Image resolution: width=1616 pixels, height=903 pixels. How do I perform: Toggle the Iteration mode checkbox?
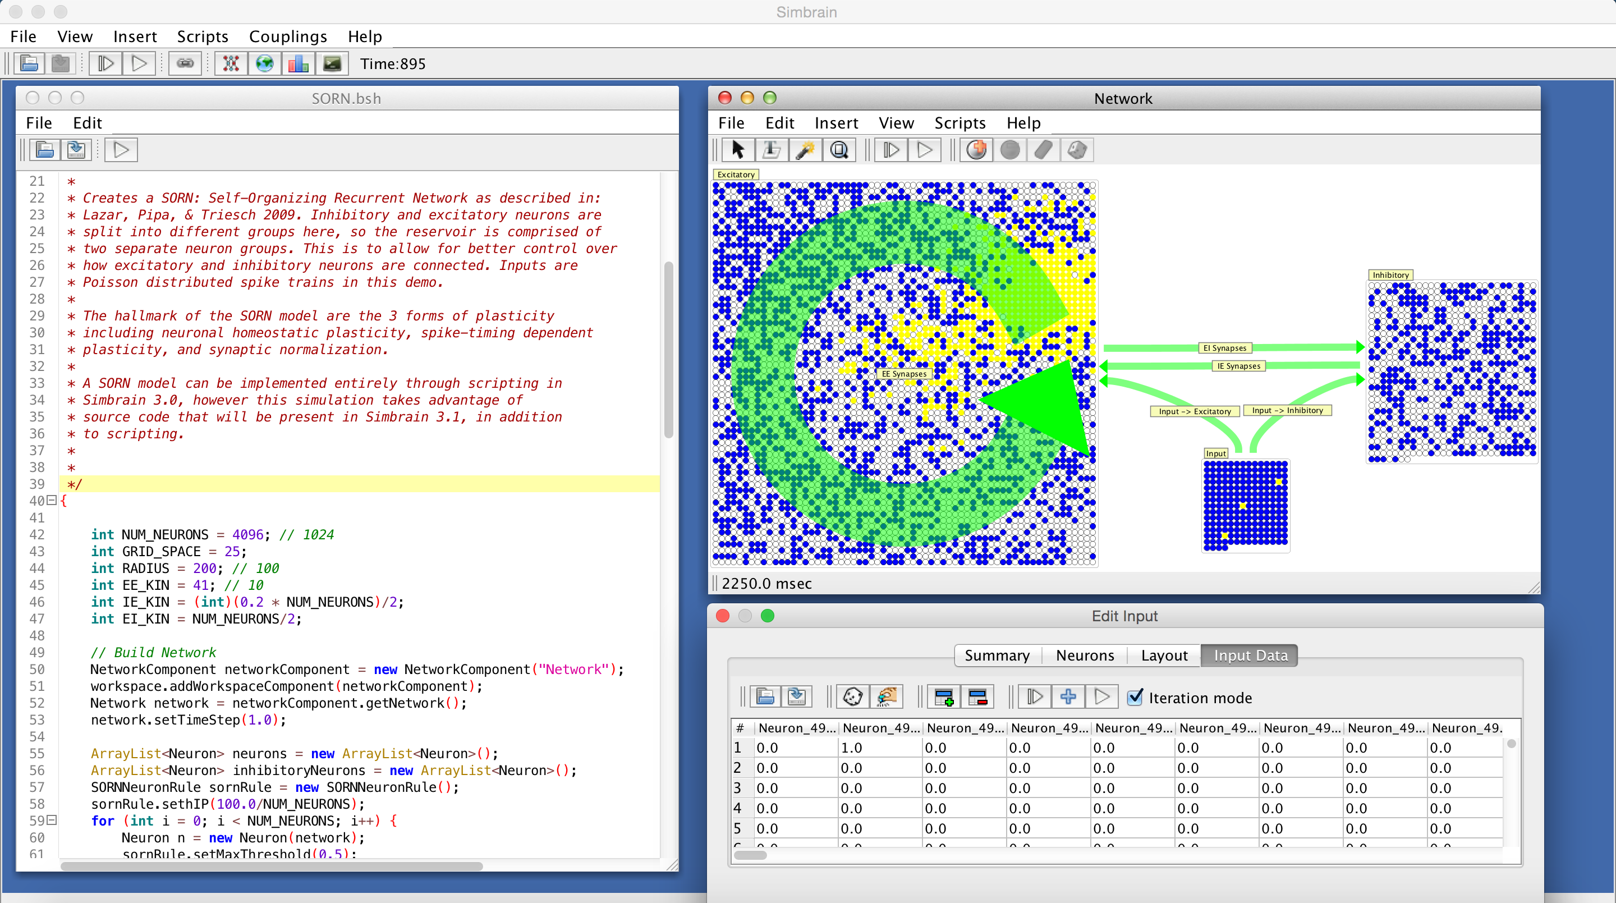coord(1135,697)
